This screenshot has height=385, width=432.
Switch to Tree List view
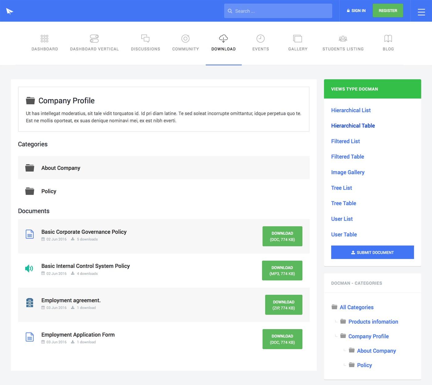coord(342,188)
